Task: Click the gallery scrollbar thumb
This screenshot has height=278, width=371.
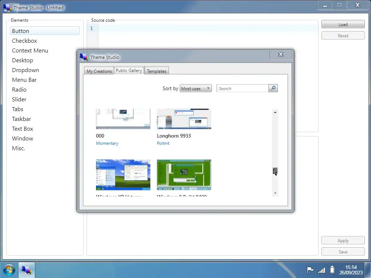Action: [x=275, y=171]
